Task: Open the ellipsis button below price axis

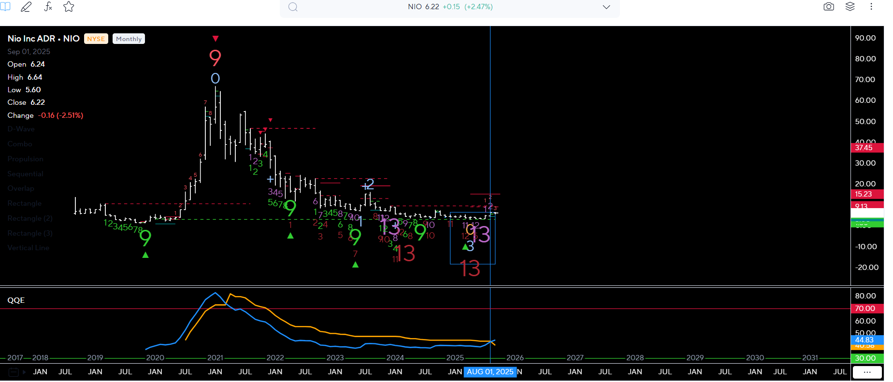Action: pyautogui.click(x=867, y=372)
